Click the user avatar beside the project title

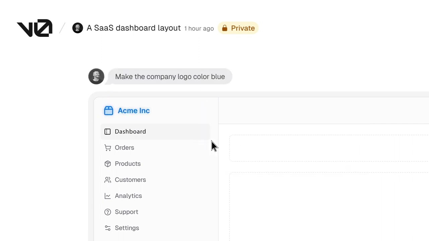77,28
